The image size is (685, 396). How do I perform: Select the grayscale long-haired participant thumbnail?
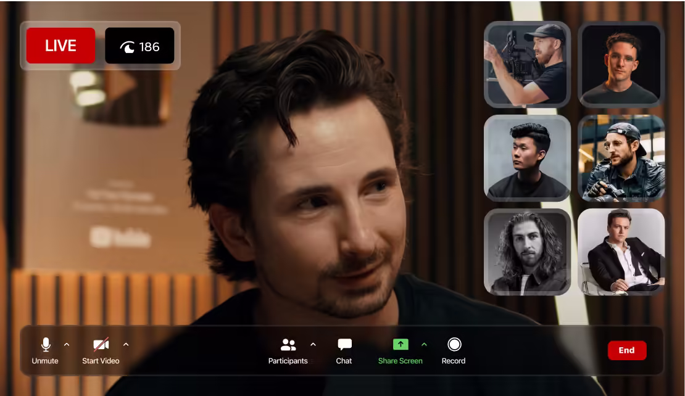pyautogui.click(x=527, y=251)
